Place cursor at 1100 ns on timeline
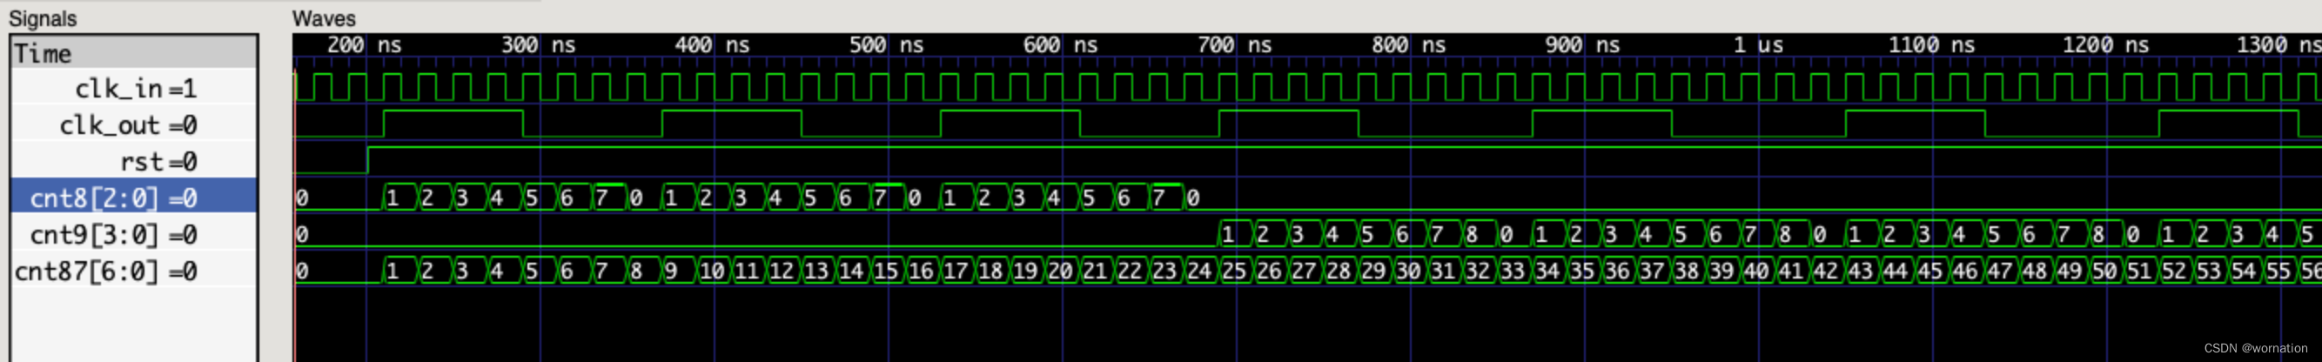Image resolution: width=2322 pixels, height=362 pixels. (1933, 45)
